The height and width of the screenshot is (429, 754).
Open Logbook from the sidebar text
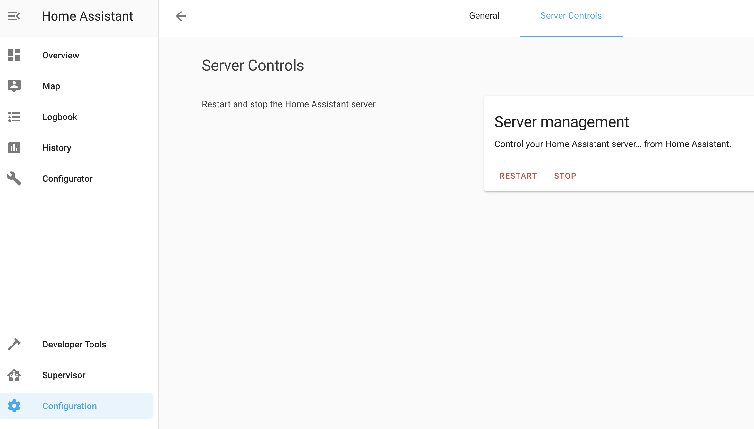click(60, 117)
